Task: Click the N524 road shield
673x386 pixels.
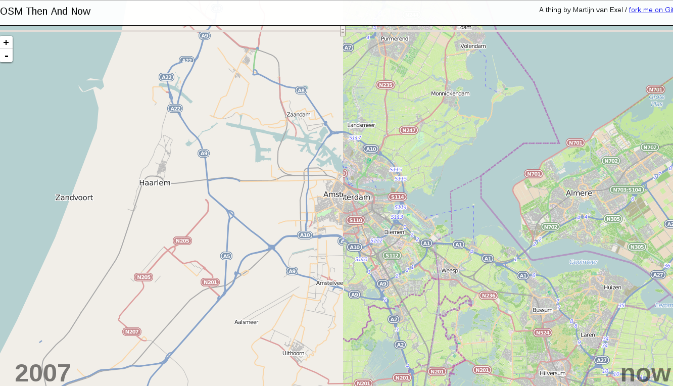Action: point(543,332)
